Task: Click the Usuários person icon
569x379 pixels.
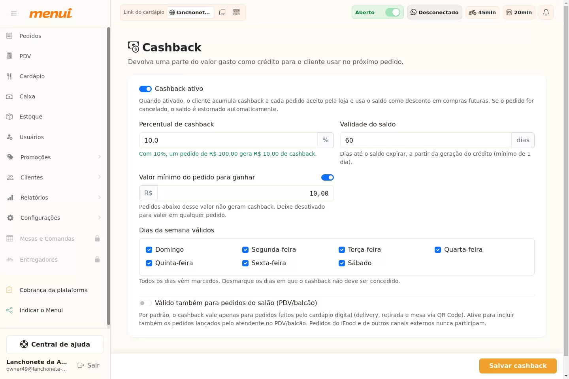Action: (x=9, y=137)
